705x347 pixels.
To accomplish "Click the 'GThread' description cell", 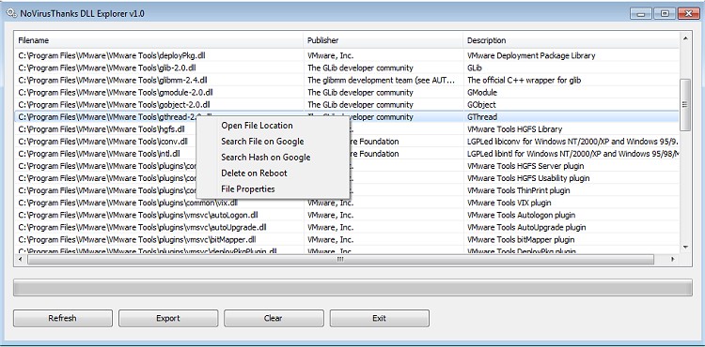I will [x=482, y=117].
